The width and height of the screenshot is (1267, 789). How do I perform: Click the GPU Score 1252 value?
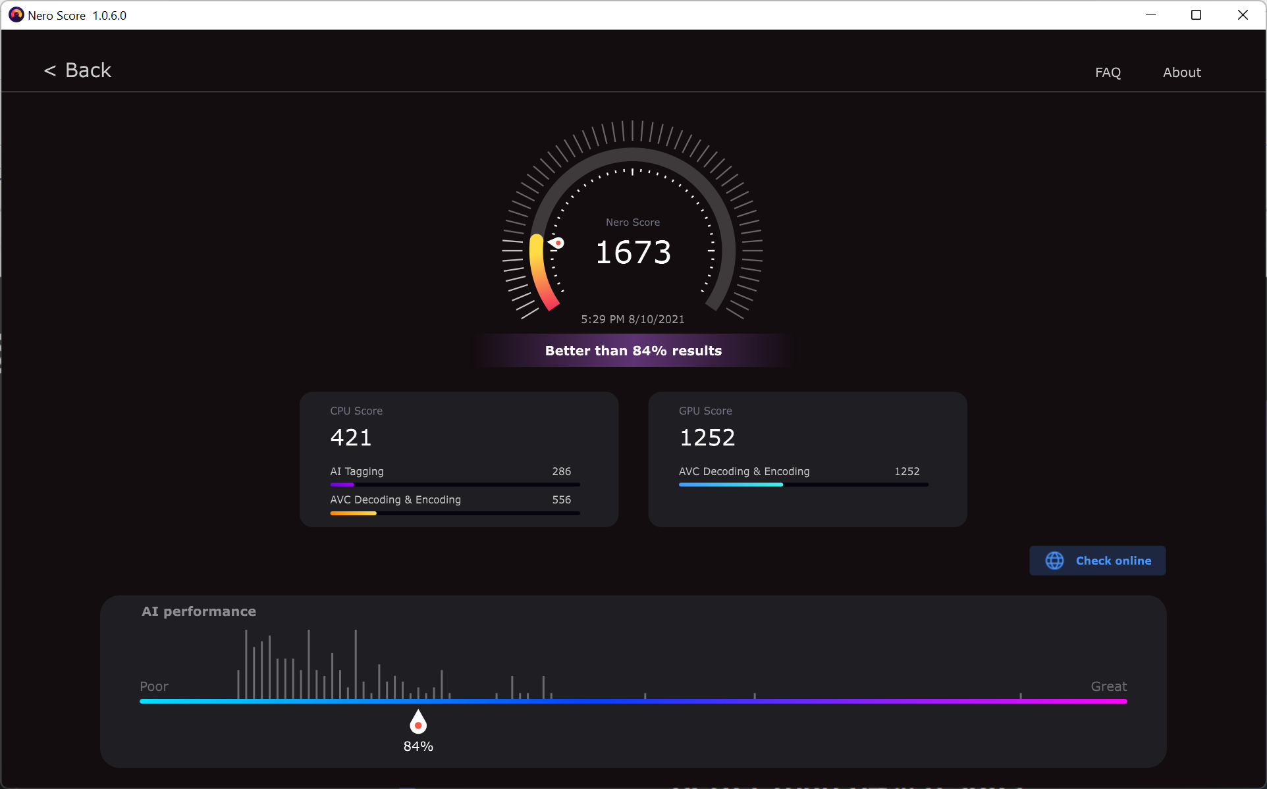pos(707,438)
